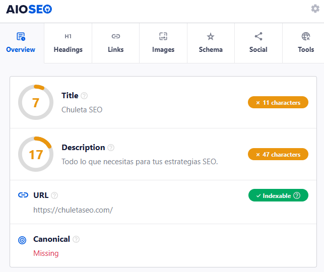Click the URL heading label
The width and height of the screenshot is (324, 272).
pyautogui.click(x=41, y=195)
